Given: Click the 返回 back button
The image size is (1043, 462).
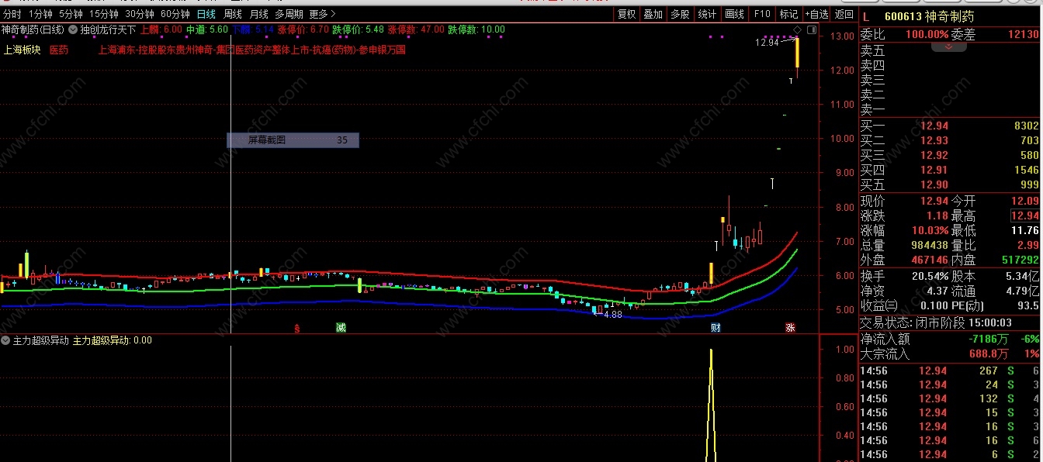Looking at the screenshot, I should (x=844, y=14).
